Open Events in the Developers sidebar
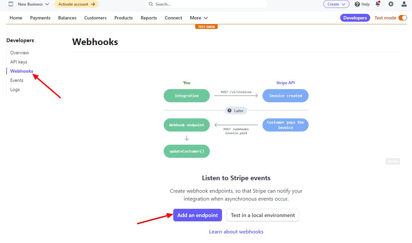 [x=17, y=80]
